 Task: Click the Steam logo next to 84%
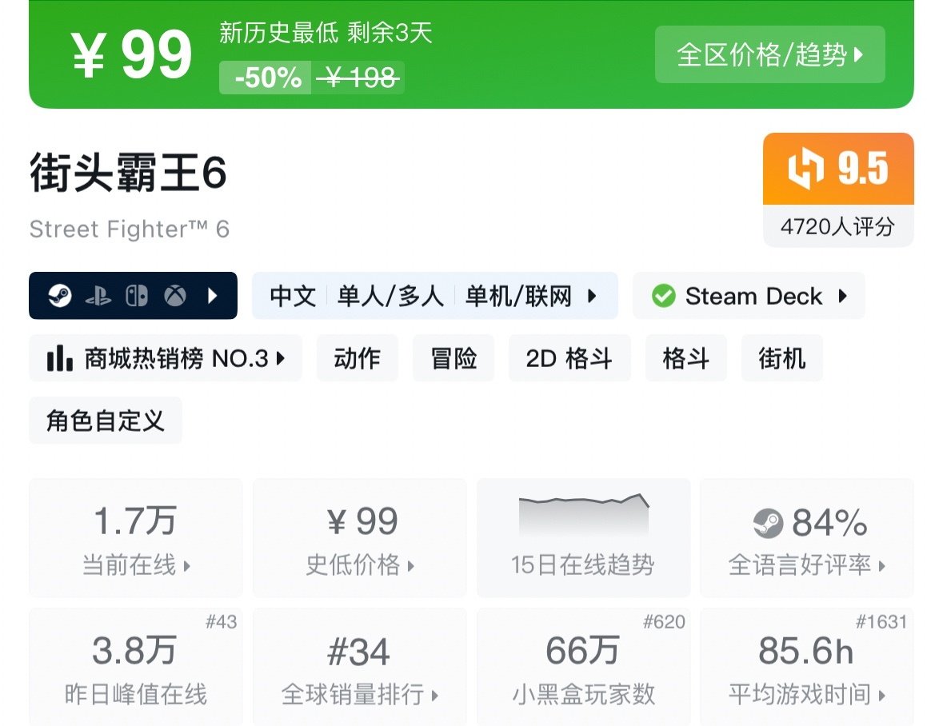pyautogui.click(x=768, y=523)
